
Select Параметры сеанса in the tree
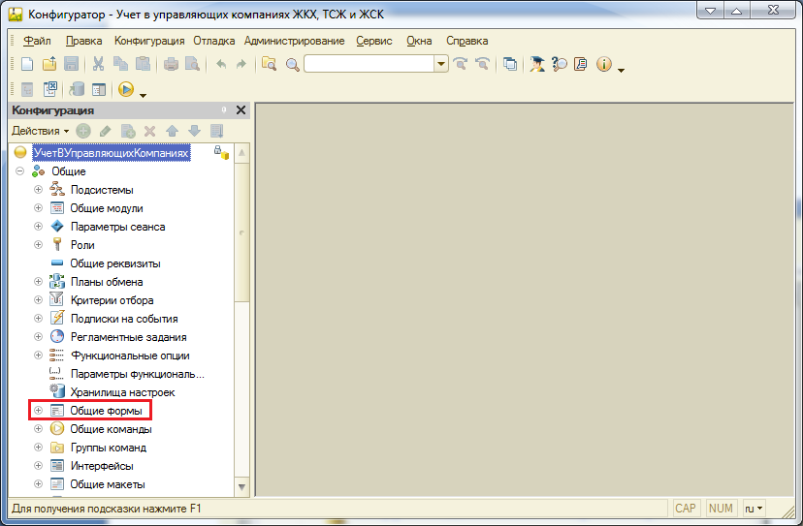coord(117,227)
